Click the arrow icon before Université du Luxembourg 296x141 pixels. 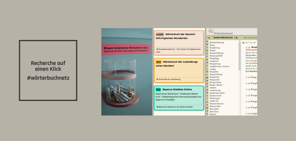click(x=157, y=79)
